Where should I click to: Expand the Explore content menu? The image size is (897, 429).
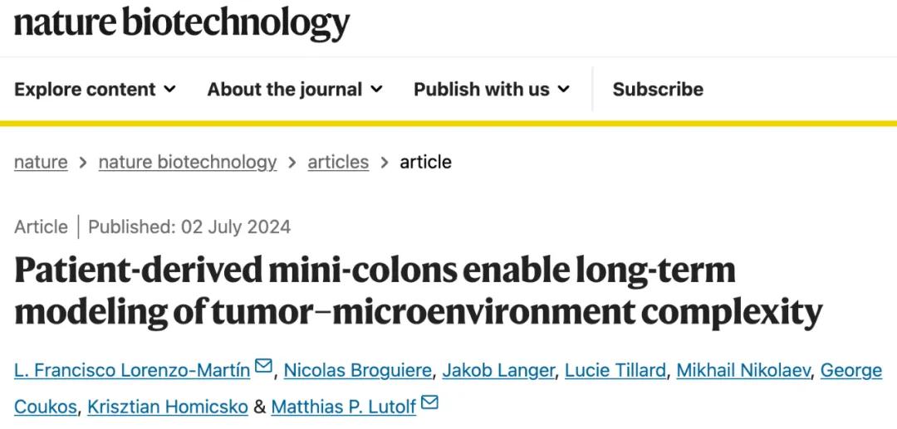[x=95, y=90]
